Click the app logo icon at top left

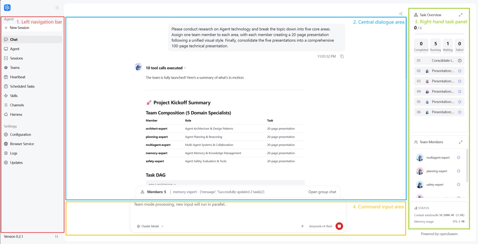click(7, 7)
